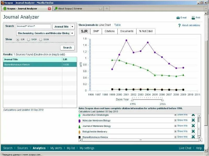The image size is (209, 156).
Task: Open Help in bottom navigation
Action: tap(199, 148)
